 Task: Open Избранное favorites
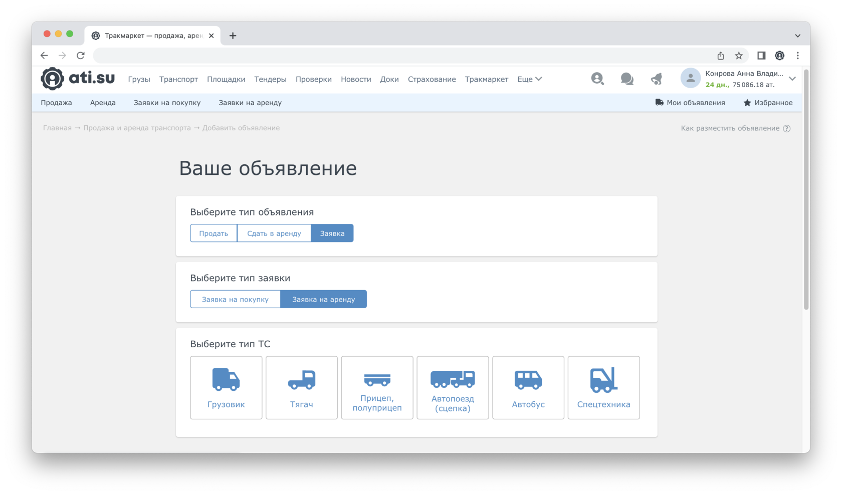pyautogui.click(x=768, y=103)
